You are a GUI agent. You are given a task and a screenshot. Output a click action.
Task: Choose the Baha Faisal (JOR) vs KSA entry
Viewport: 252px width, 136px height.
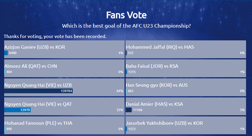[186, 68]
